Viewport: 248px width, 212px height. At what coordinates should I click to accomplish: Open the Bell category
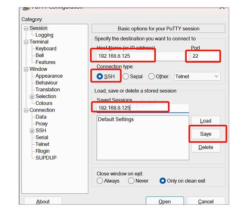click(39, 55)
